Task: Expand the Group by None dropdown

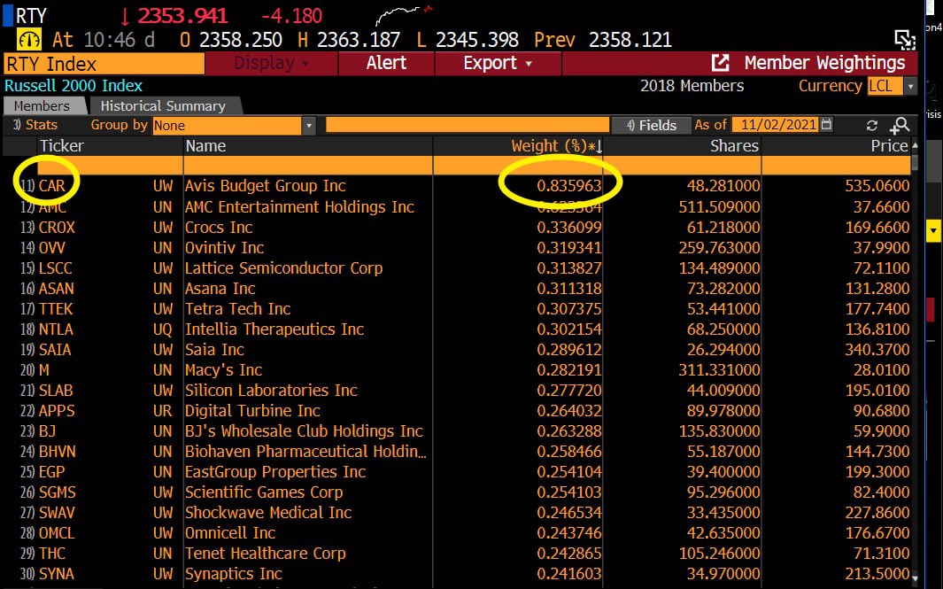Action: click(x=308, y=125)
